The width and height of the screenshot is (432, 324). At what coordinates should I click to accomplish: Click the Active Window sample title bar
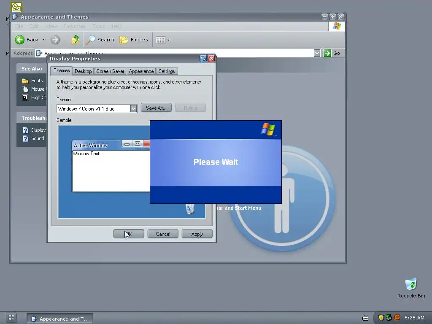coord(110,145)
